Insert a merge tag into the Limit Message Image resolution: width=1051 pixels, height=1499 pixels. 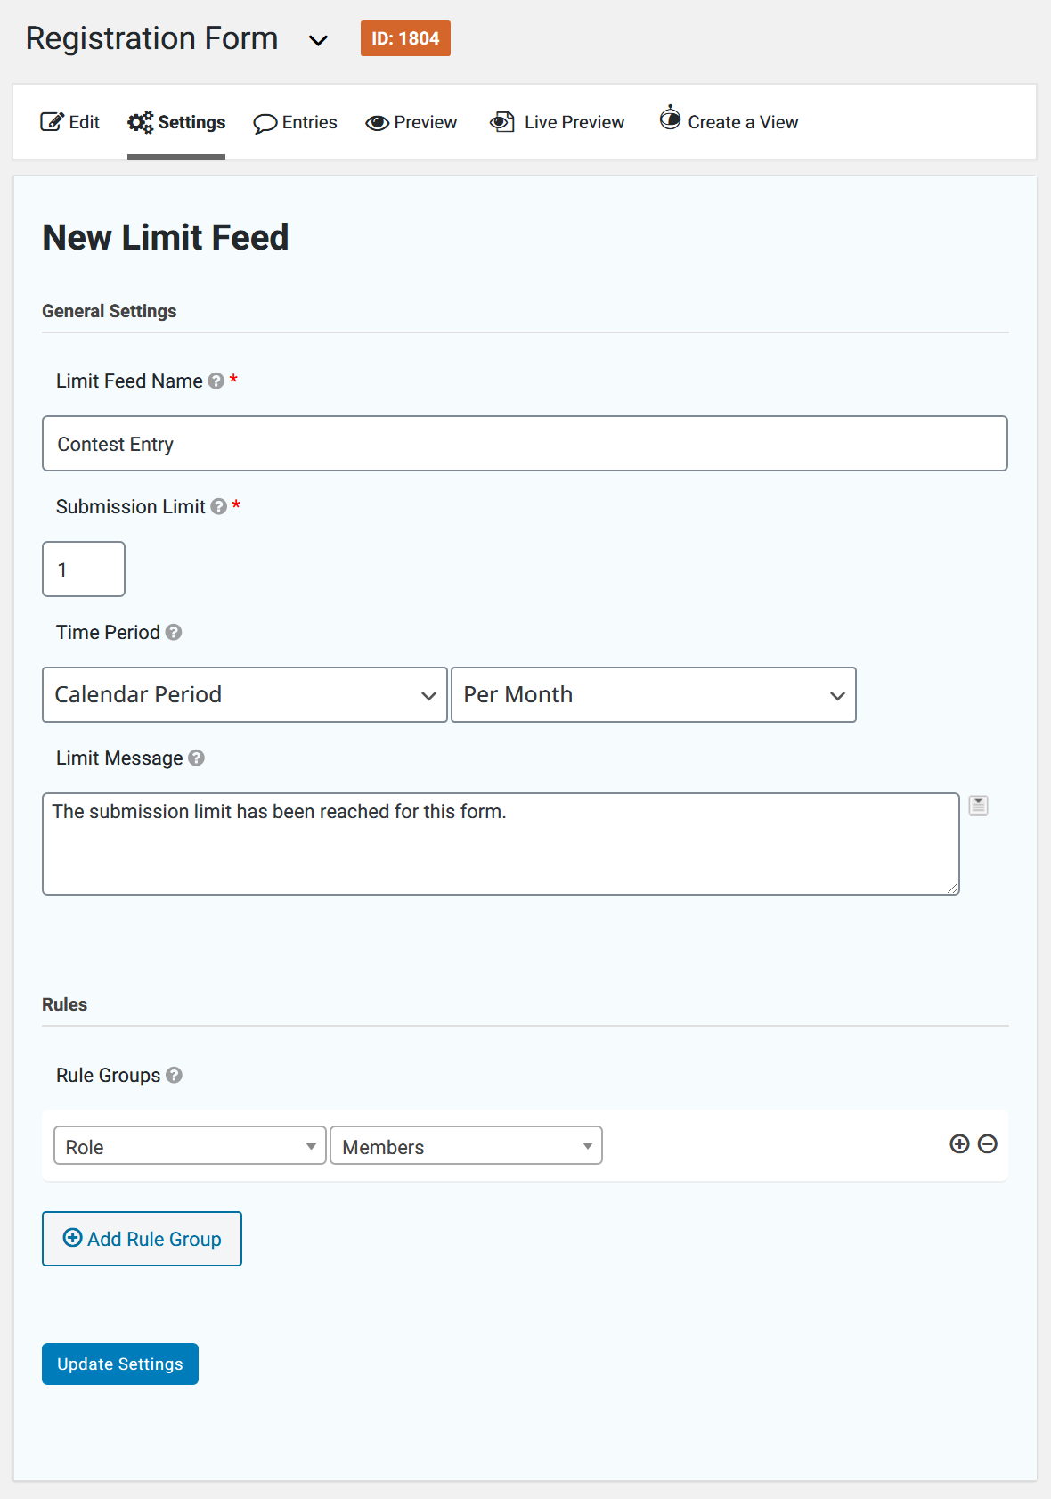tap(978, 805)
